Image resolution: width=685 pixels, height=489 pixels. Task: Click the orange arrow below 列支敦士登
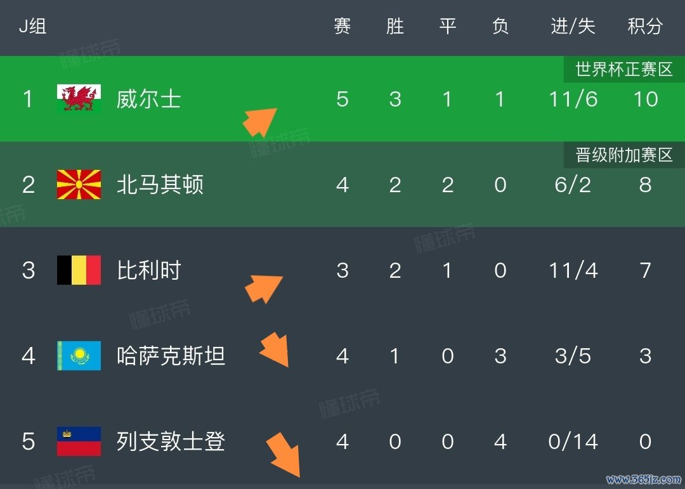[284, 454]
